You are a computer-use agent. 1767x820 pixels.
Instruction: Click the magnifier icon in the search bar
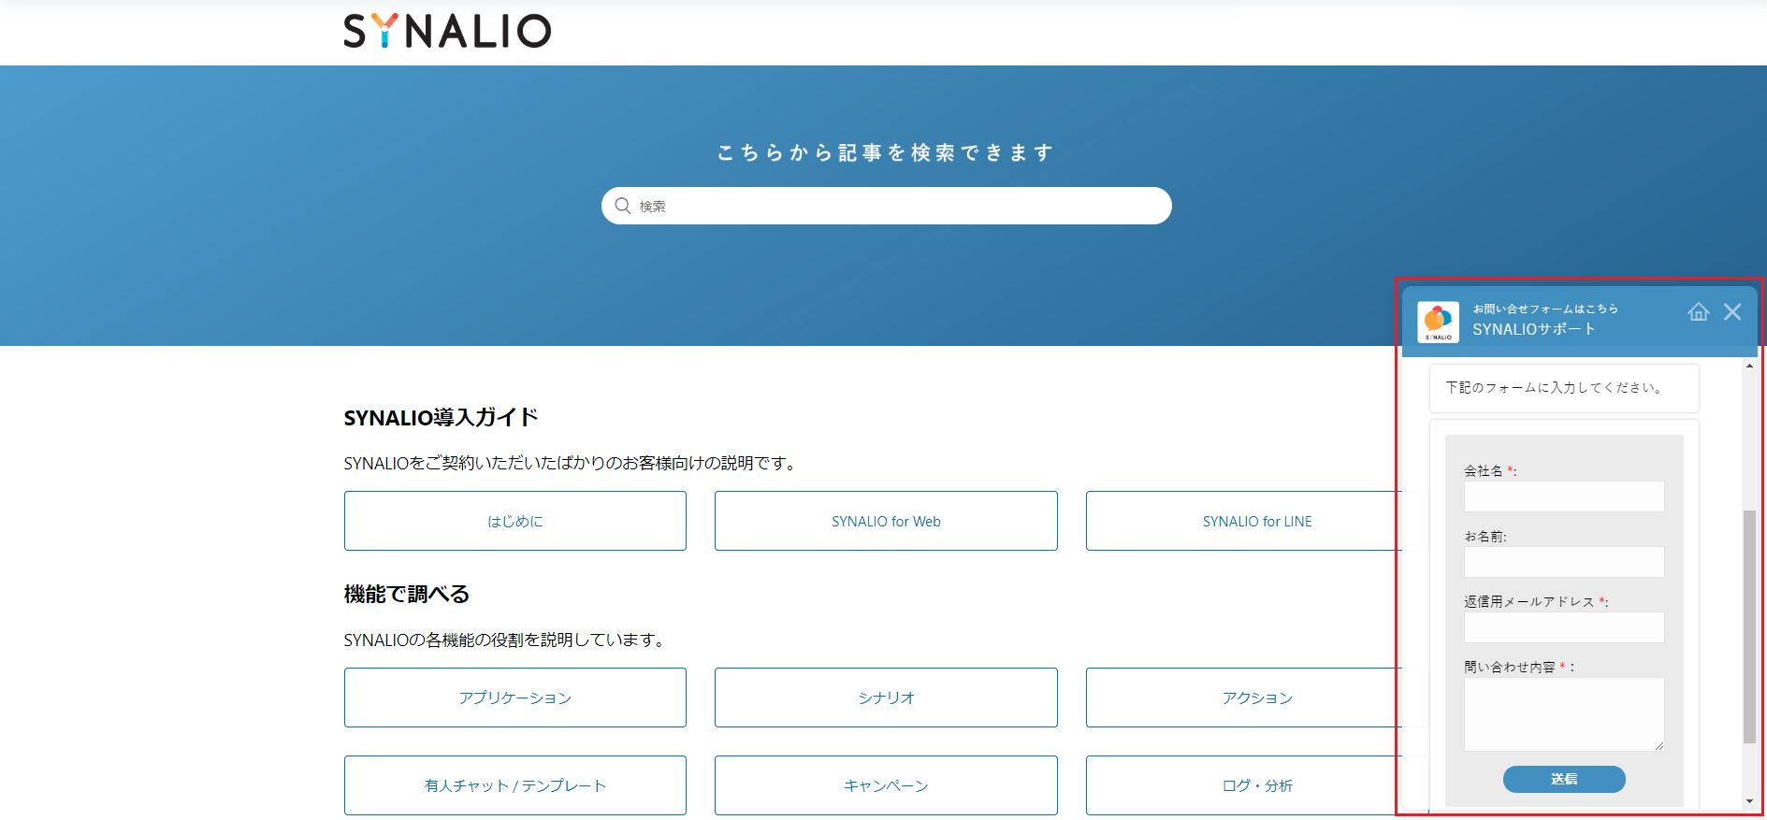click(622, 206)
